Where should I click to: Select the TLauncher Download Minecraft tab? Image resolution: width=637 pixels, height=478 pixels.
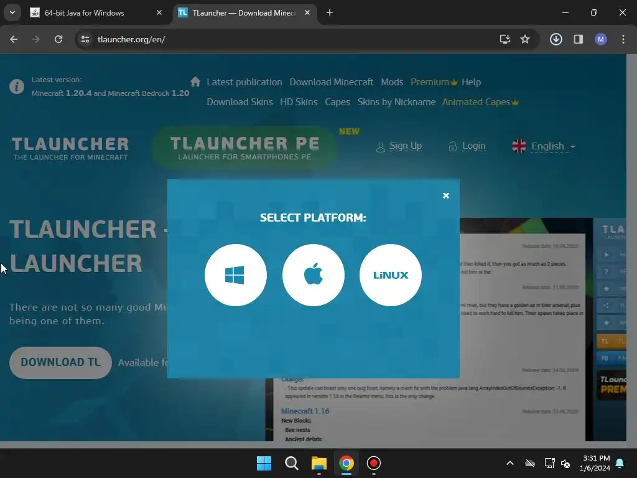click(x=243, y=12)
